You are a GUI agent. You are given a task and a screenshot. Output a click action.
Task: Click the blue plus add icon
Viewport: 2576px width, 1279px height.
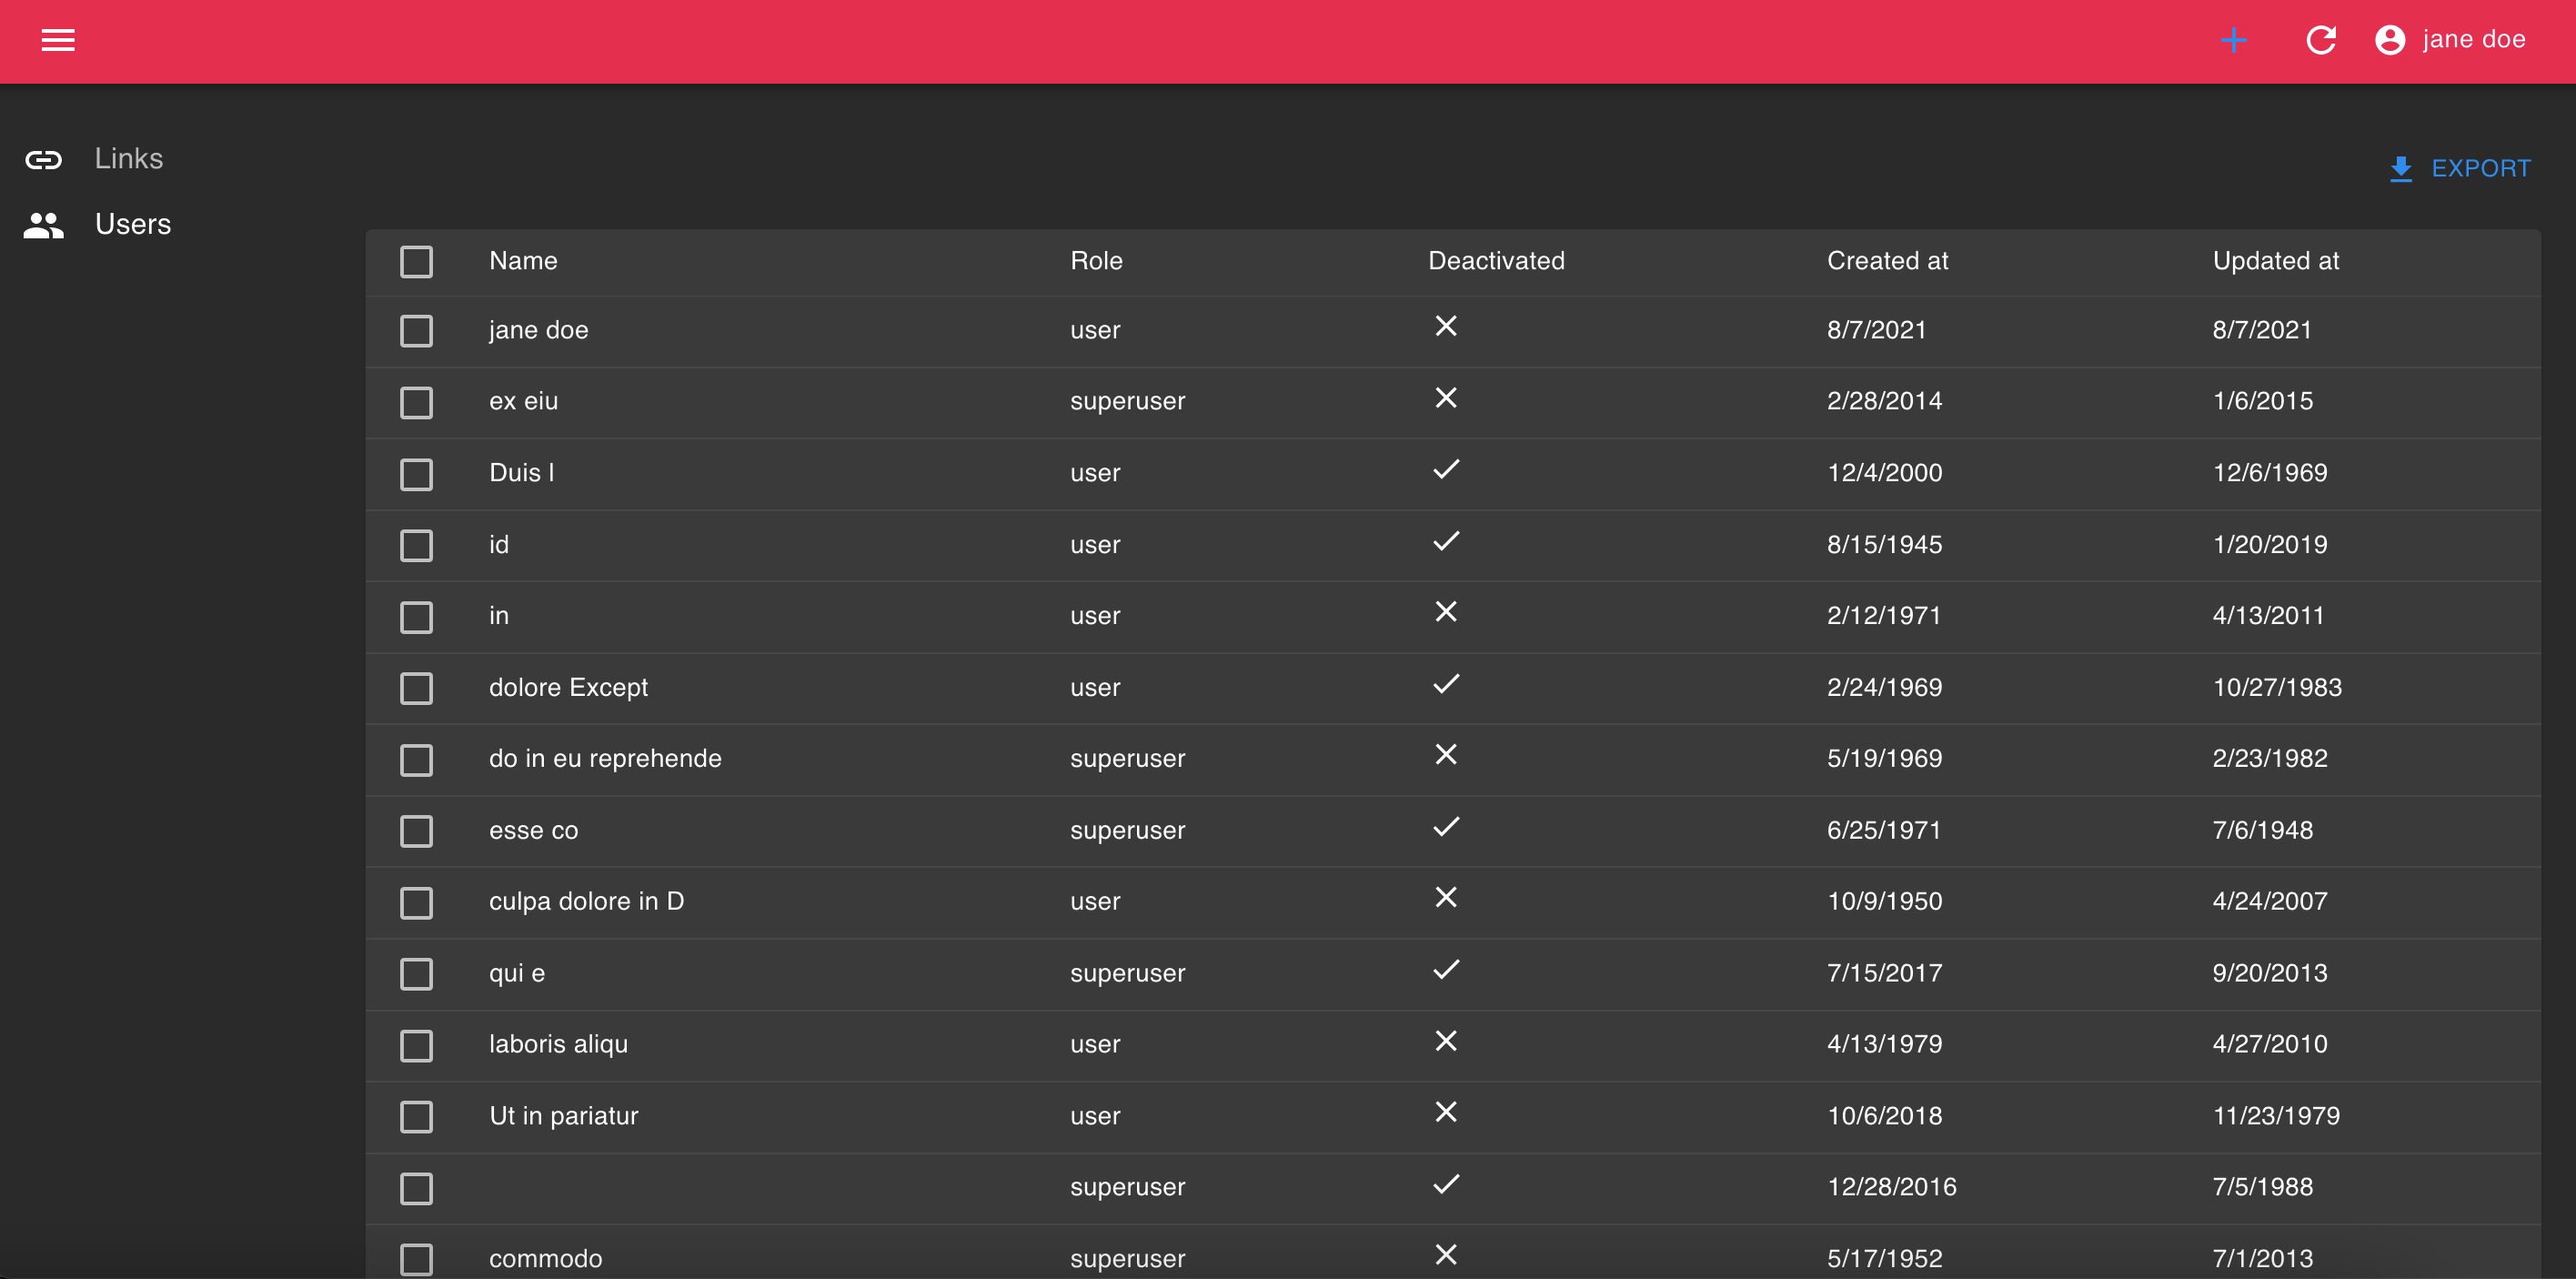[2233, 40]
